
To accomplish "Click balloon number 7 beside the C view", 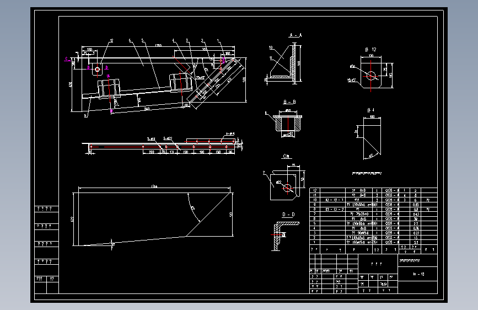I will (264, 173).
